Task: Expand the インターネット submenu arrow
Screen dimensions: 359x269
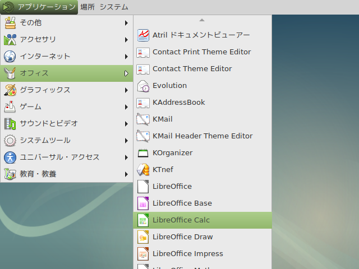Action: click(126, 57)
